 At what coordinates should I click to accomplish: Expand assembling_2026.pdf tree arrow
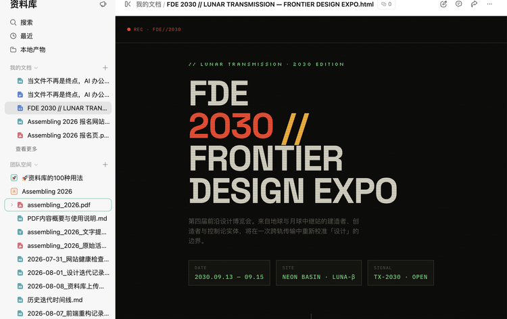11,205
